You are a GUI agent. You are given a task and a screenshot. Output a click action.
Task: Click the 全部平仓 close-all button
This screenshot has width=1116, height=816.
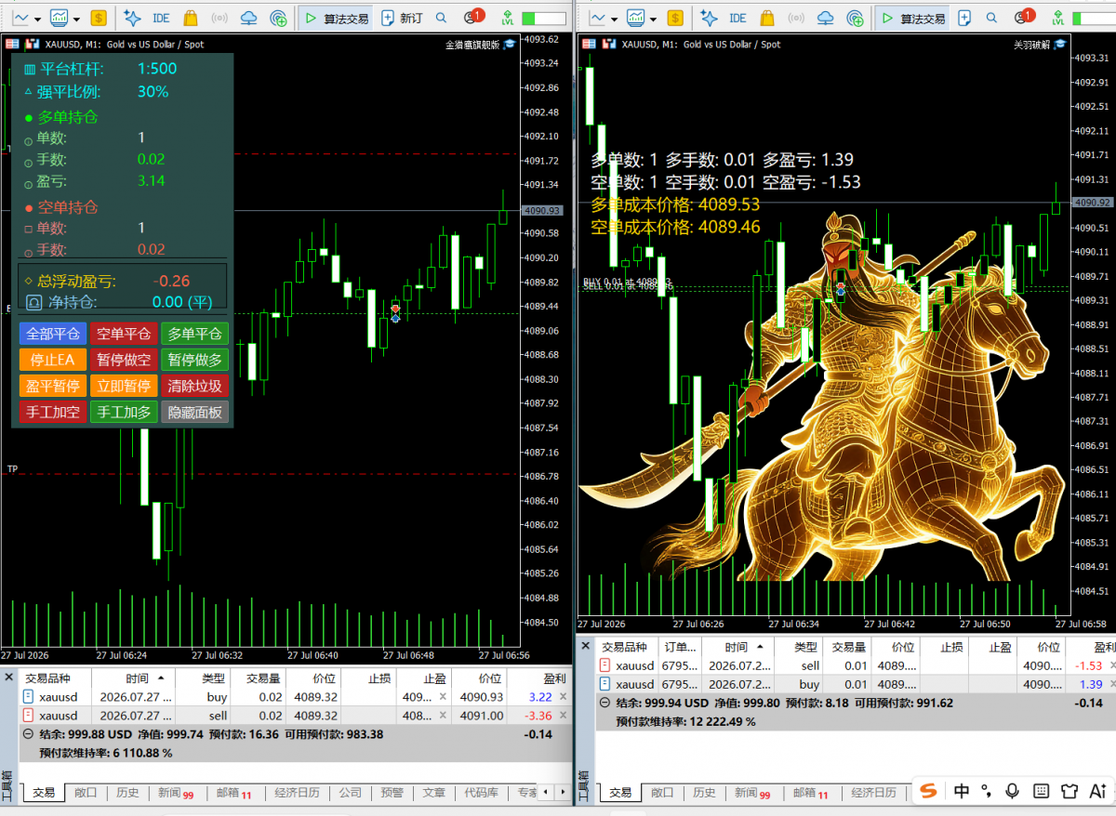point(53,334)
